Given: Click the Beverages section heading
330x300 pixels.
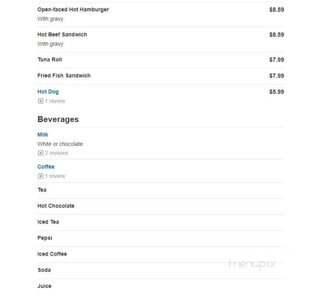Looking at the screenshot, I should 58,120.
